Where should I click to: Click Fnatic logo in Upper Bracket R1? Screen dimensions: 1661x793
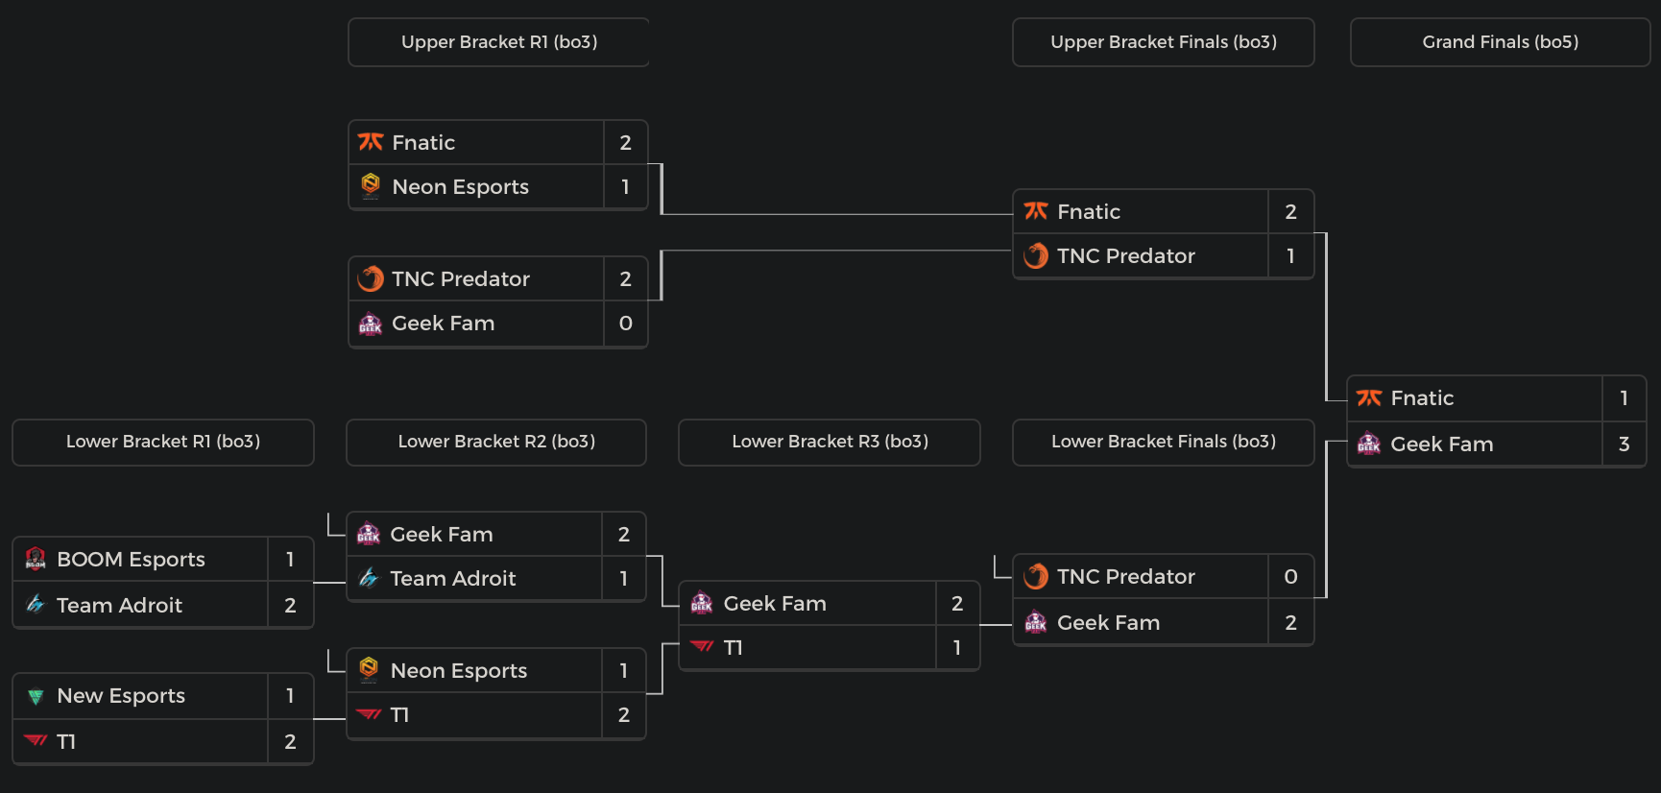click(371, 142)
